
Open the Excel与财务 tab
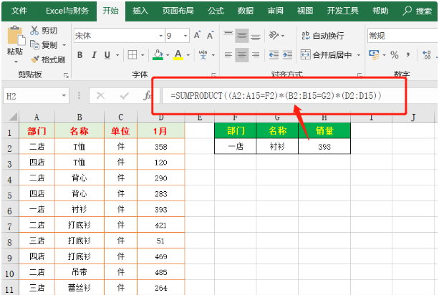67,11
